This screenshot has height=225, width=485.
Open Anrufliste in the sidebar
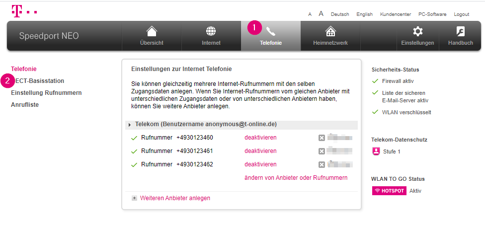pos(25,105)
